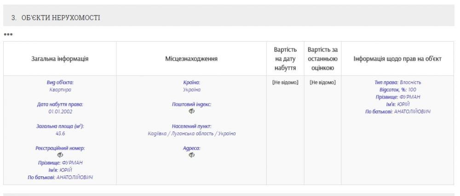Click Кадіївка / Луганська область / Україна text
460x196 pixels.
(191, 133)
